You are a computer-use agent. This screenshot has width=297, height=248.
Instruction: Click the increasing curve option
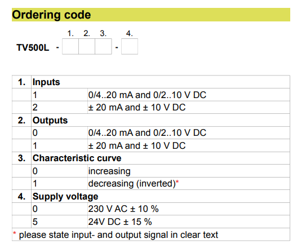[151, 171]
